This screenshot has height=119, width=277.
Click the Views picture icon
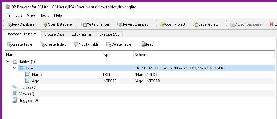15,94
